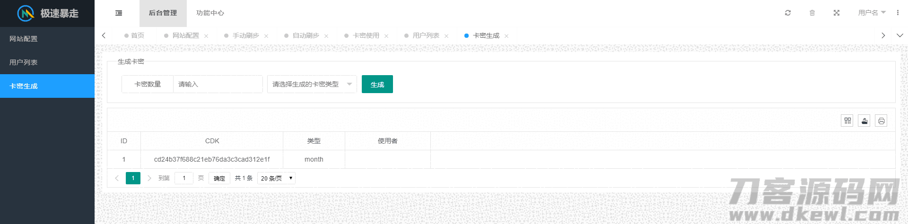Click the 确定 pagination button
The width and height of the screenshot is (908, 224).
[219, 178]
